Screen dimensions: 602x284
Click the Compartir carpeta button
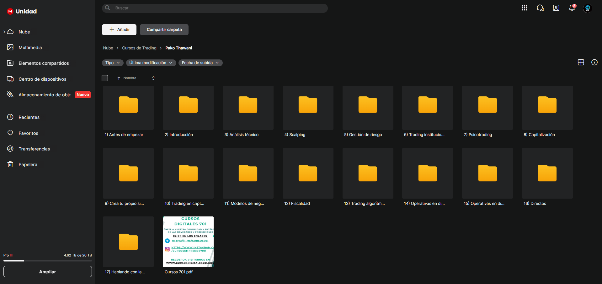(x=164, y=30)
